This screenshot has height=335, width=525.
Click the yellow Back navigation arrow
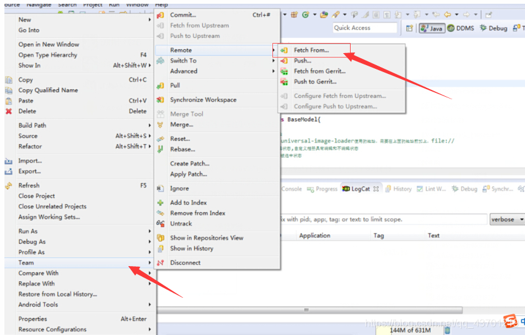point(447,15)
